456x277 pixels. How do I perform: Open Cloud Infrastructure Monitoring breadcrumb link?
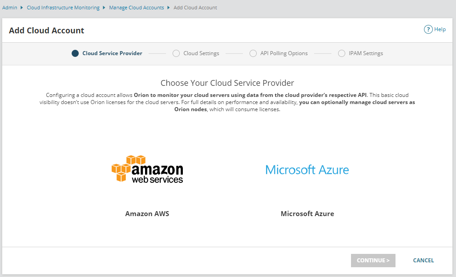pyautogui.click(x=63, y=8)
